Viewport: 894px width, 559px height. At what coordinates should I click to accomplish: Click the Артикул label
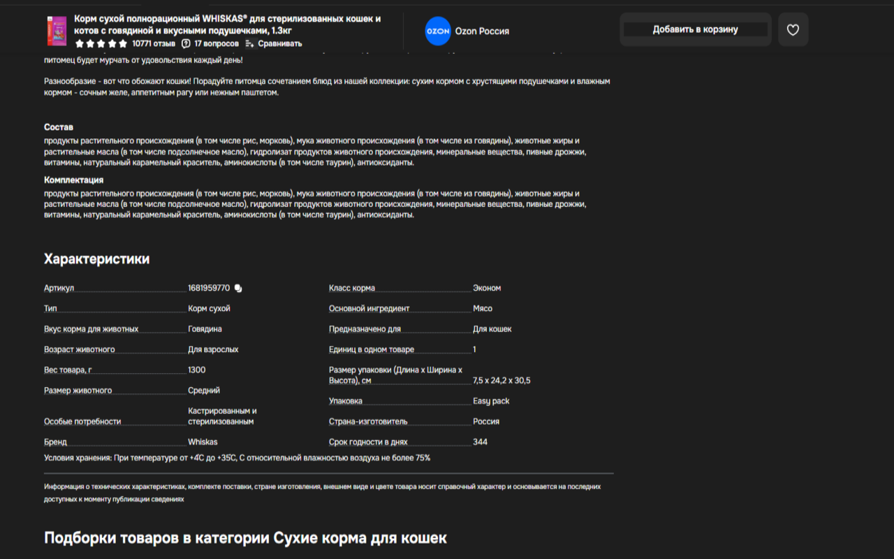point(59,289)
